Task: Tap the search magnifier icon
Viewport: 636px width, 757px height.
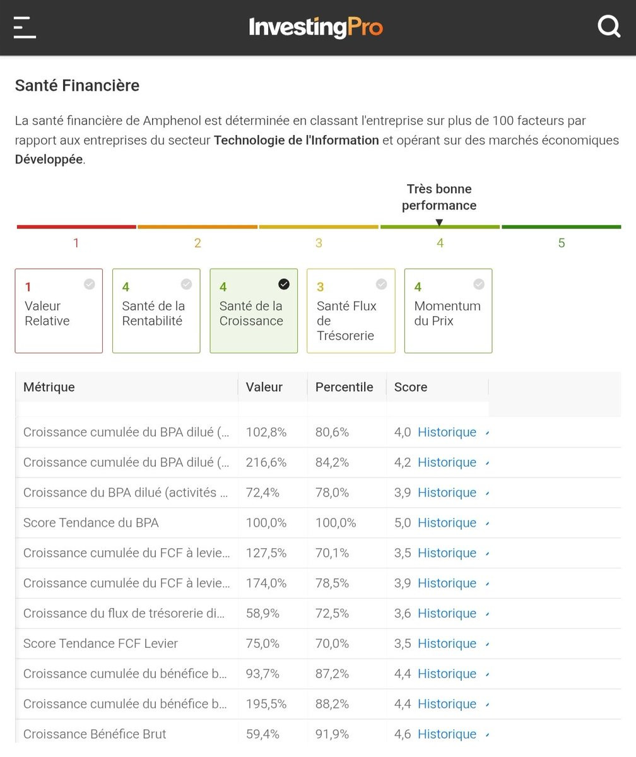Action: click(609, 26)
